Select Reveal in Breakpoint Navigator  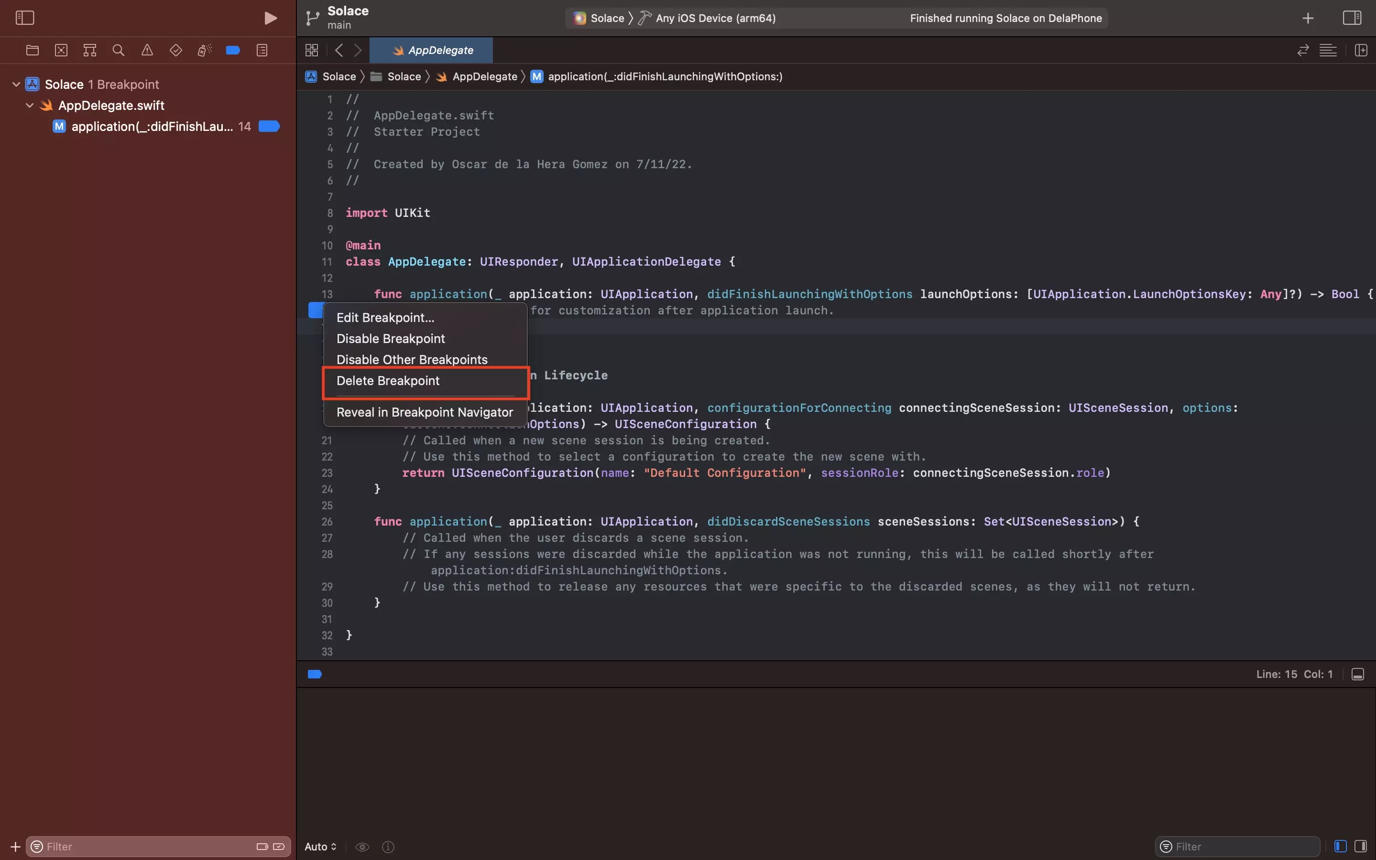(x=425, y=412)
